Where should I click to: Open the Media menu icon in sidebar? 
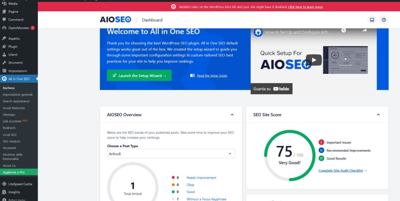pos(4,4)
